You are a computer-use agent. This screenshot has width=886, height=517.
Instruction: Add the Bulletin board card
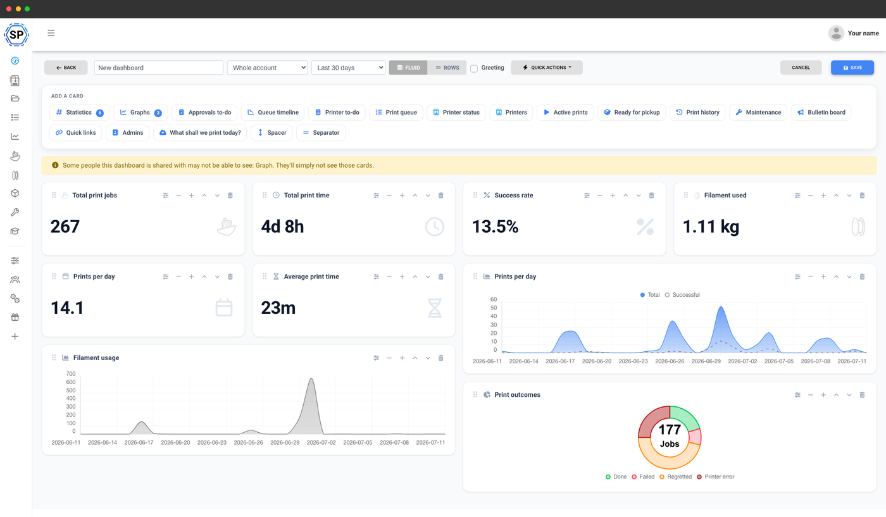tap(821, 113)
